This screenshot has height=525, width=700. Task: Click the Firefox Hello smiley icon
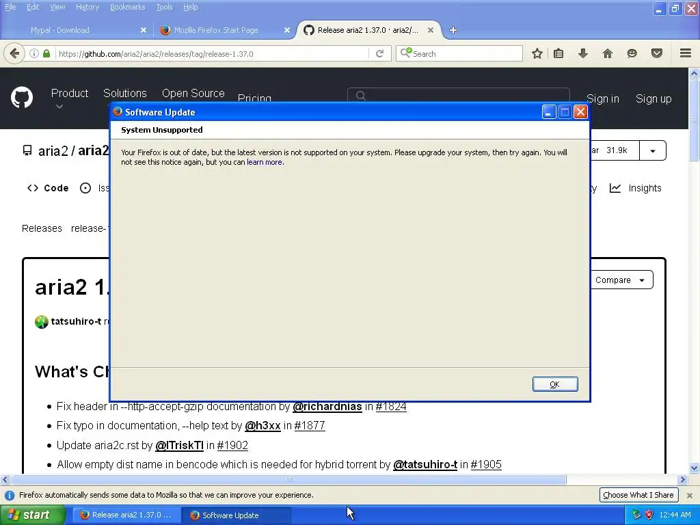pyautogui.click(x=632, y=53)
